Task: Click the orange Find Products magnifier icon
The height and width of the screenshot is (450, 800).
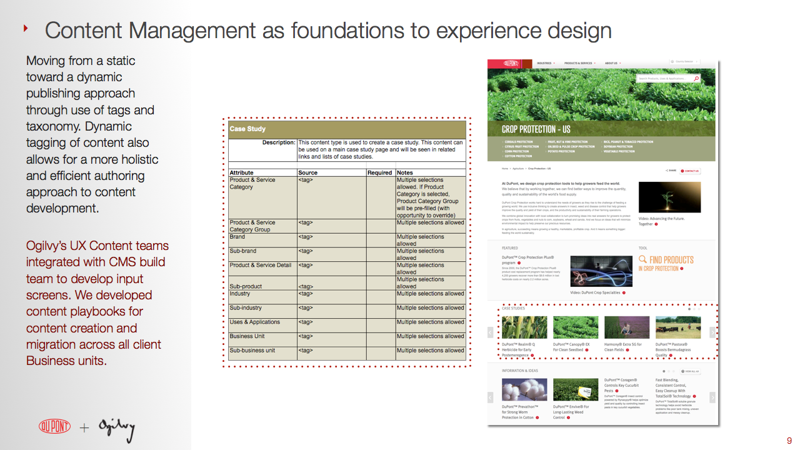Action: (x=642, y=259)
